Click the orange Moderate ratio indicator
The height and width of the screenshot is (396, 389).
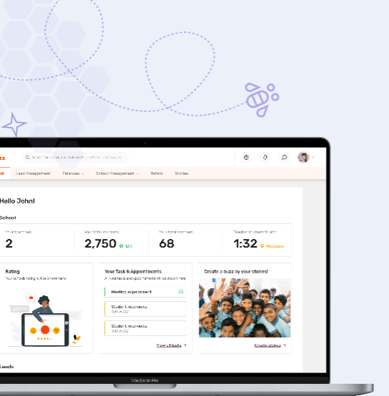pyautogui.click(x=272, y=246)
